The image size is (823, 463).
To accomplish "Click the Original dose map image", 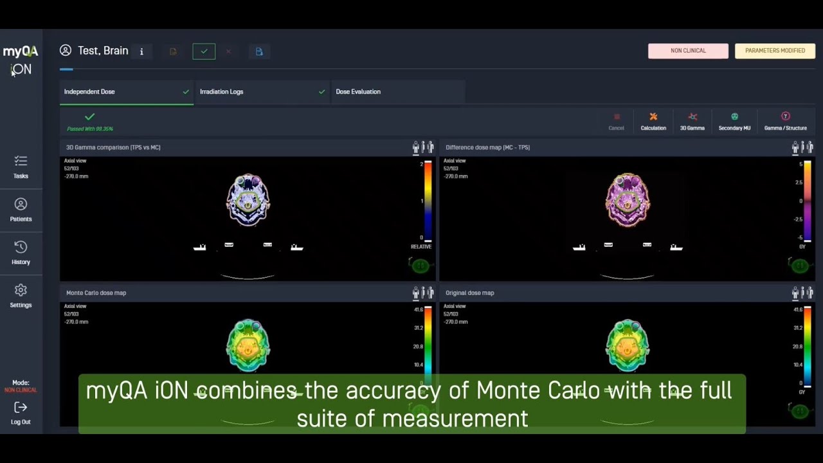I will [x=628, y=346].
